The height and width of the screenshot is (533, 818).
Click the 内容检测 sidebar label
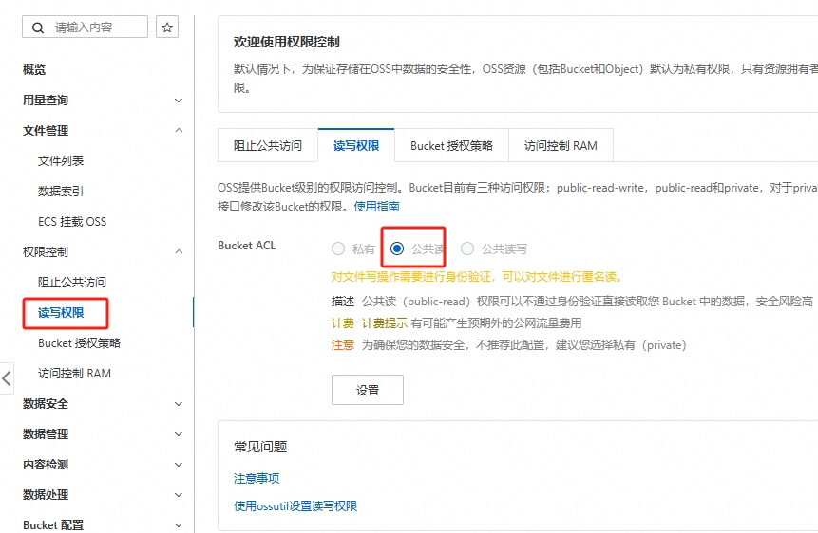pos(46,464)
